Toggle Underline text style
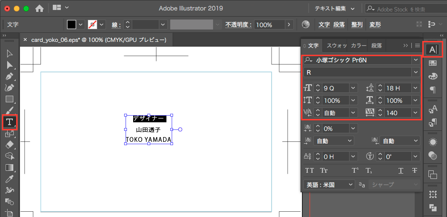The width and height of the screenshot is (447, 217). click(400, 170)
